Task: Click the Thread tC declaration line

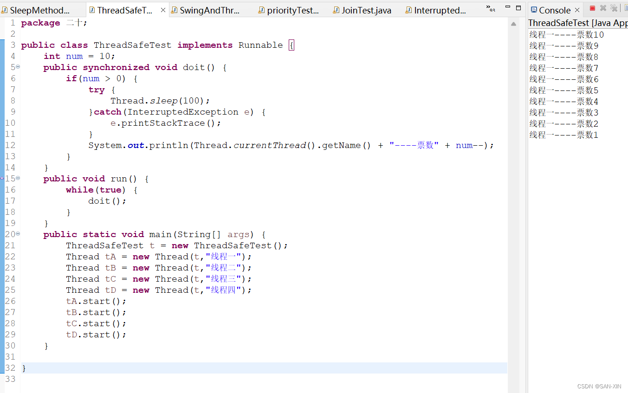Action: [x=159, y=279]
